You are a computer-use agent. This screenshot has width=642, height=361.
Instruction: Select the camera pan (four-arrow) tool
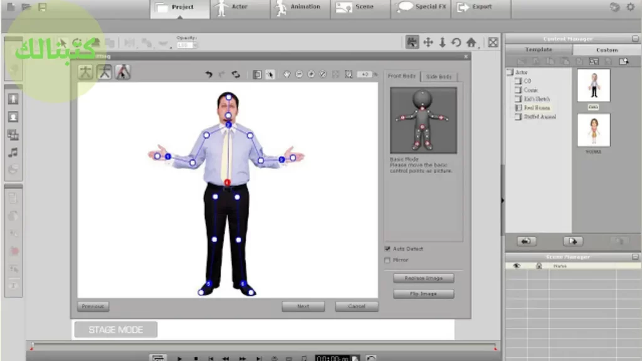pos(428,43)
